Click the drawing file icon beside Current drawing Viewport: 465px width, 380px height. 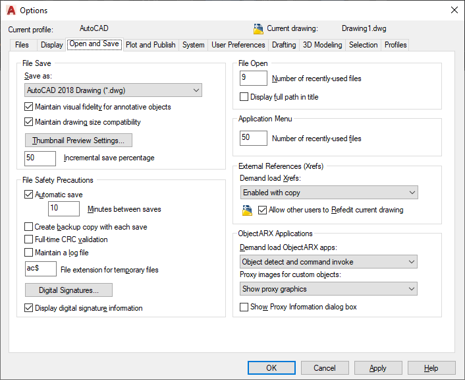coord(258,29)
